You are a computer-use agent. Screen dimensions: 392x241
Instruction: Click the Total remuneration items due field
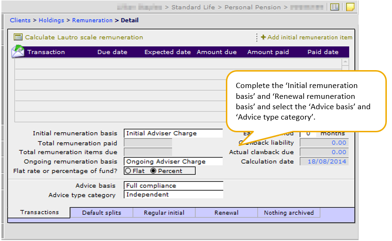click(148, 152)
